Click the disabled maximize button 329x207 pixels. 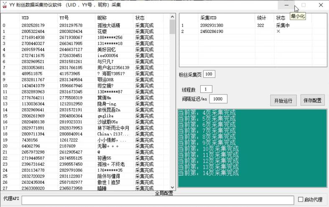coord(303,5)
